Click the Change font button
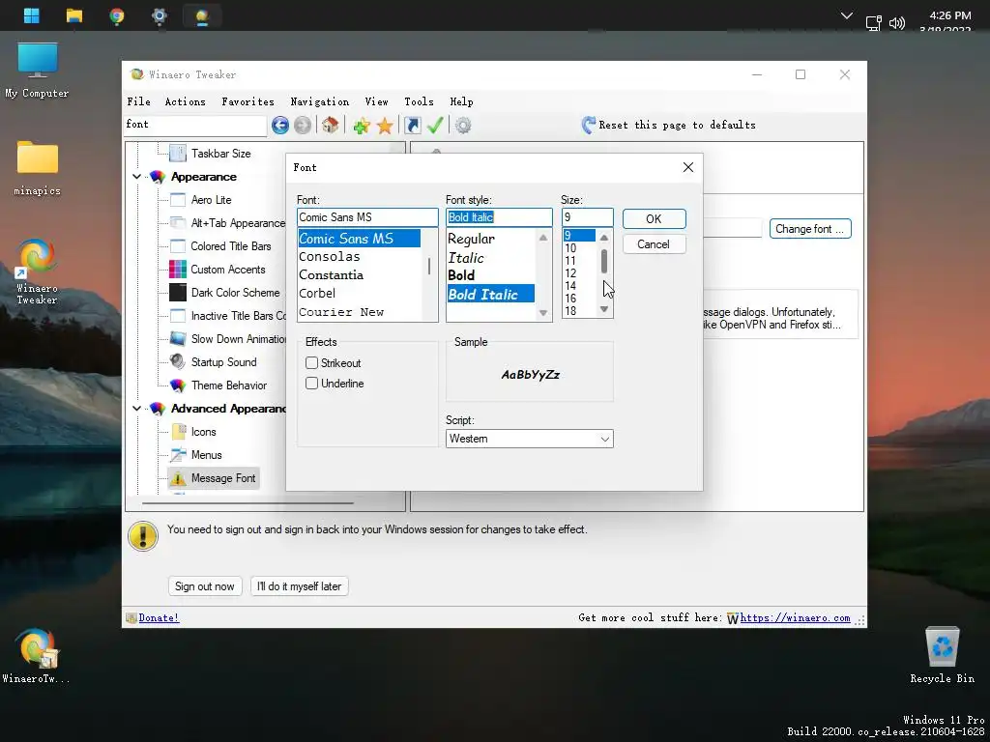The width and height of the screenshot is (990, 742). [x=810, y=229]
